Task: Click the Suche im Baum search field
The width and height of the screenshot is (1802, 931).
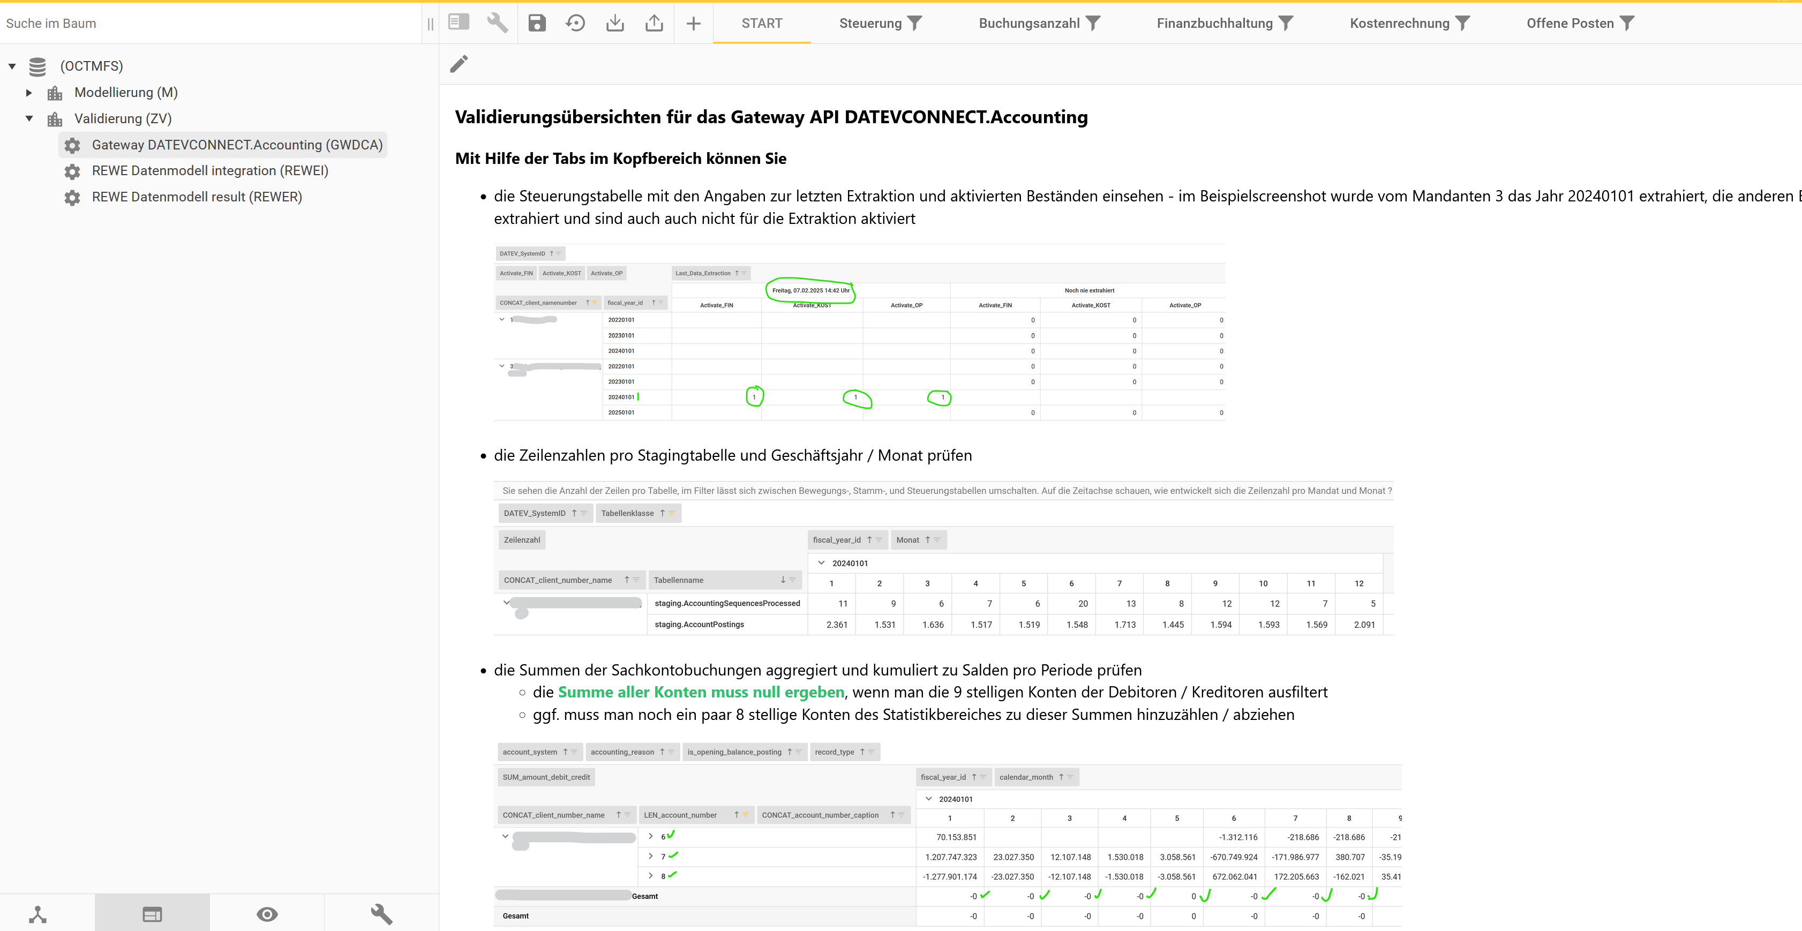Action: (210, 23)
